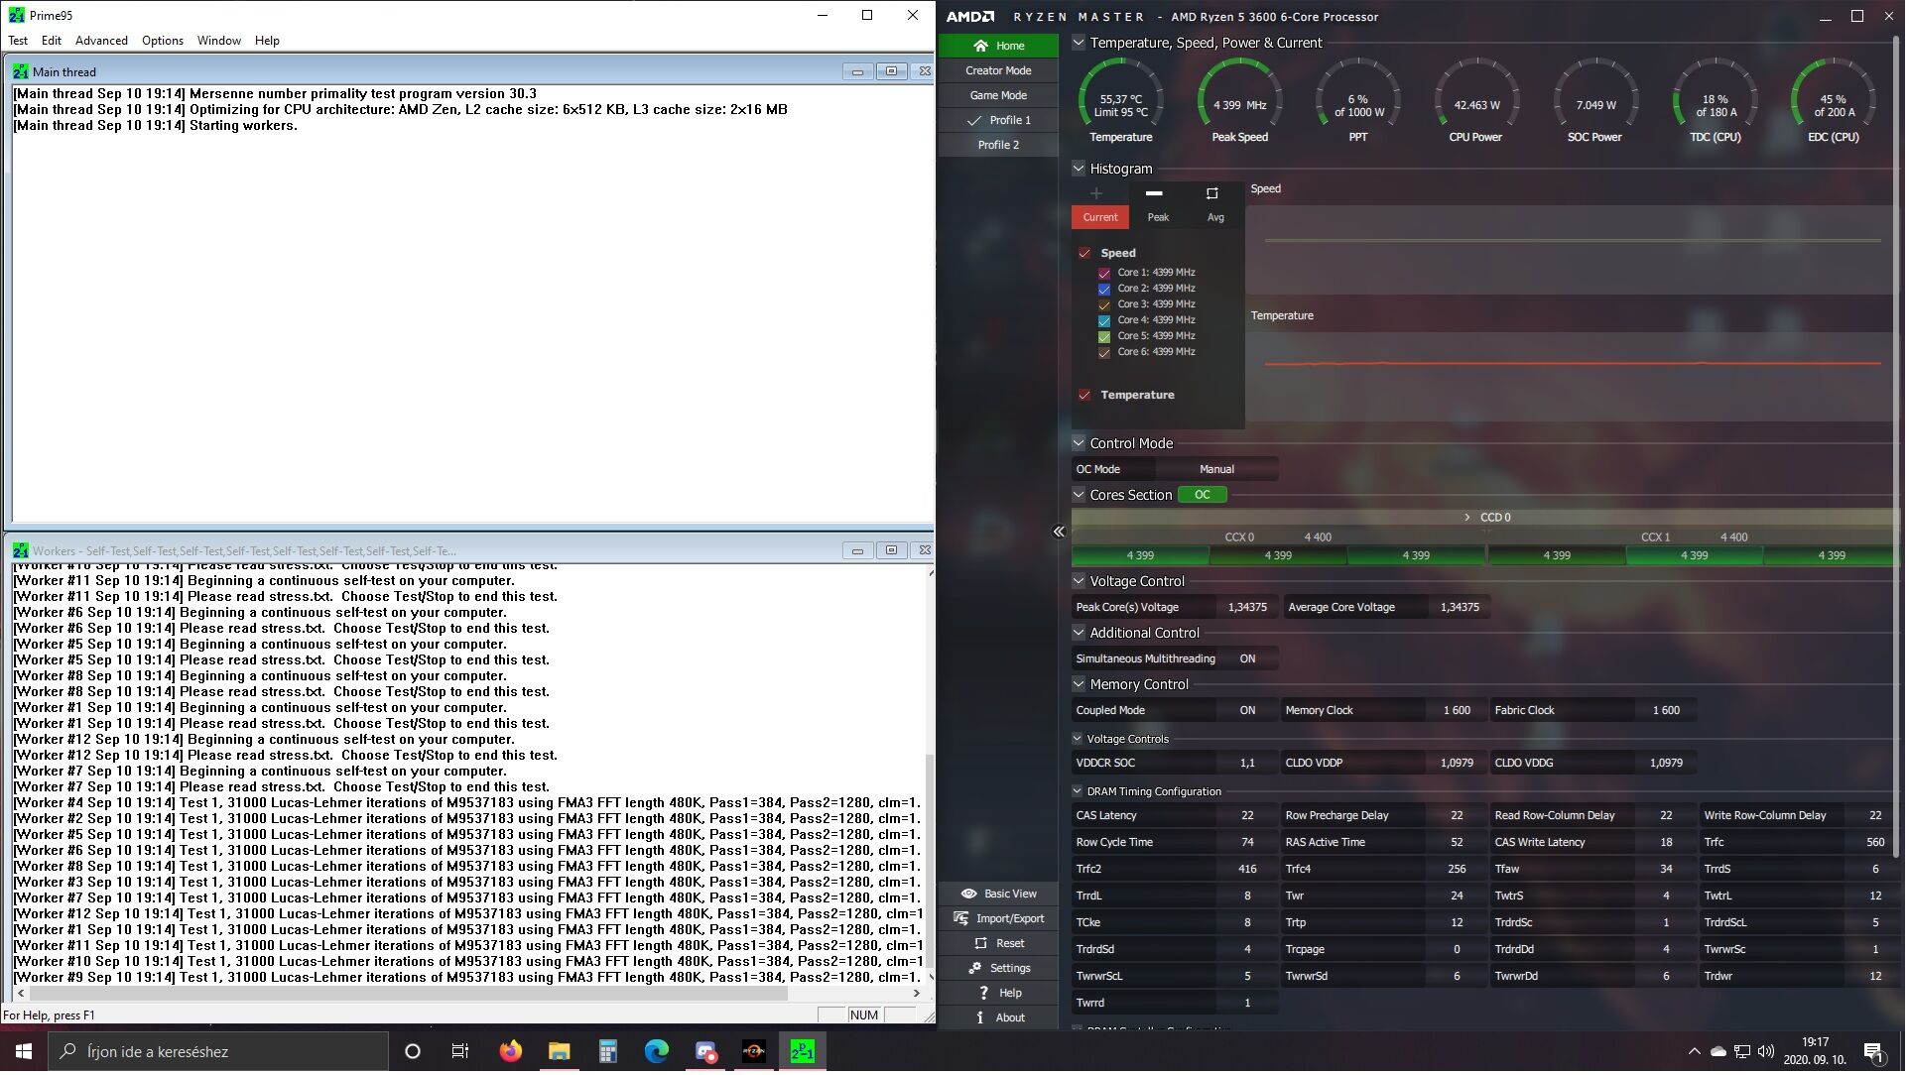Open File Explorer from taskbar
This screenshot has width=1909, height=1075.
(560, 1053)
